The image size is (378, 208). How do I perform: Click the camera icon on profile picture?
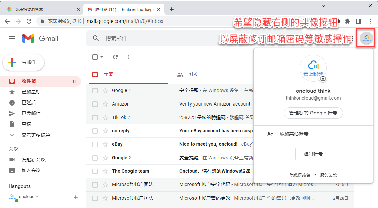click(323, 78)
